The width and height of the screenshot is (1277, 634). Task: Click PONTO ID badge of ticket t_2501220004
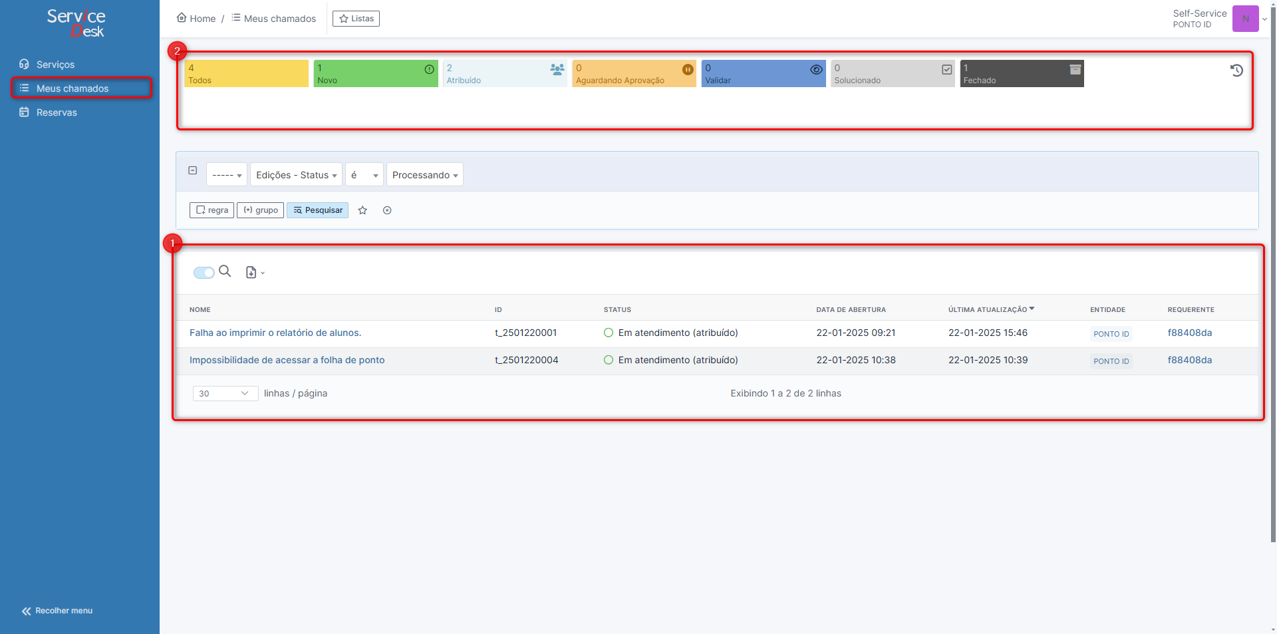click(x=1111, y=361)
